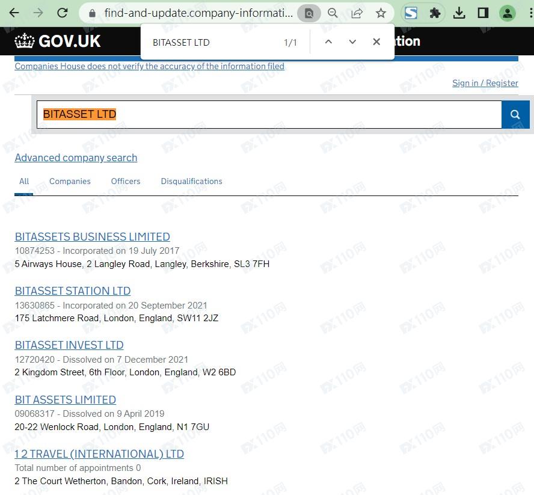
Task: Submit search with the blue magnifier button
Action: coord(515,114)
